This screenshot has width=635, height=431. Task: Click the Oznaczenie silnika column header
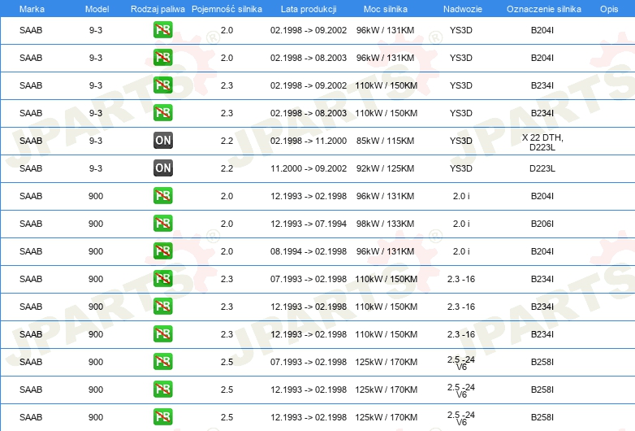pyautogui.click(x=542, y=8)
